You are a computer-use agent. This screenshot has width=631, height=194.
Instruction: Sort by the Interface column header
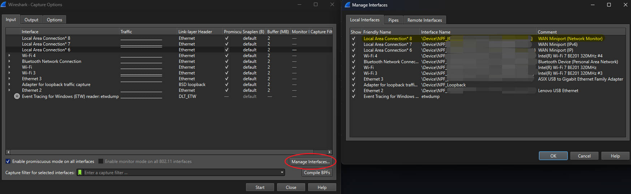click(70, 32)
